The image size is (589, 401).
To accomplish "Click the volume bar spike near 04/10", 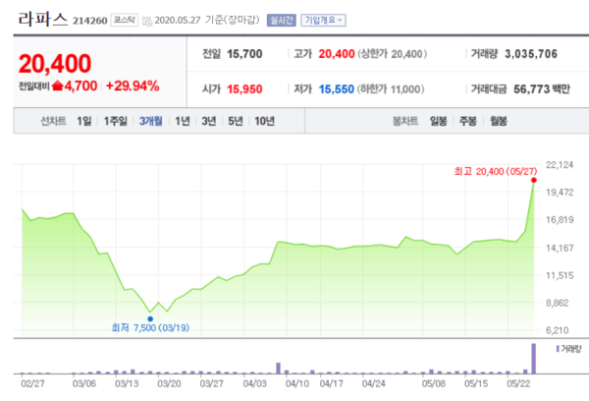I will 279,369.
